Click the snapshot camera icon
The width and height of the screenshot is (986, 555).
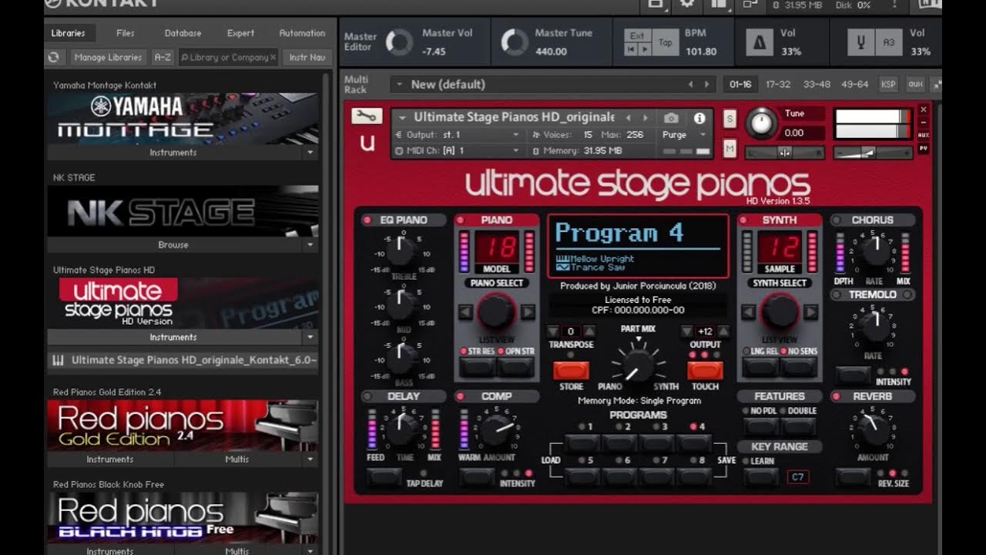tap(672, 118)
